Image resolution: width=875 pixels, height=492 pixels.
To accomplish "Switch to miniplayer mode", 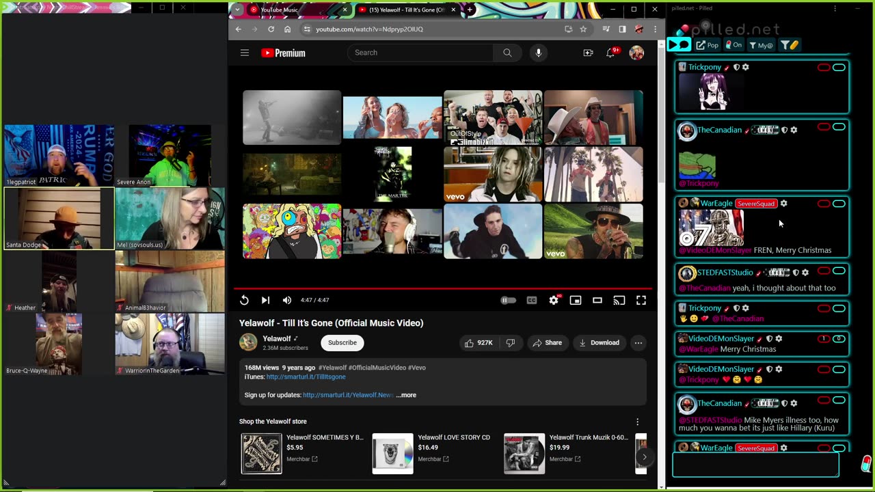I will pyautogui.click(x=576, y=300).
